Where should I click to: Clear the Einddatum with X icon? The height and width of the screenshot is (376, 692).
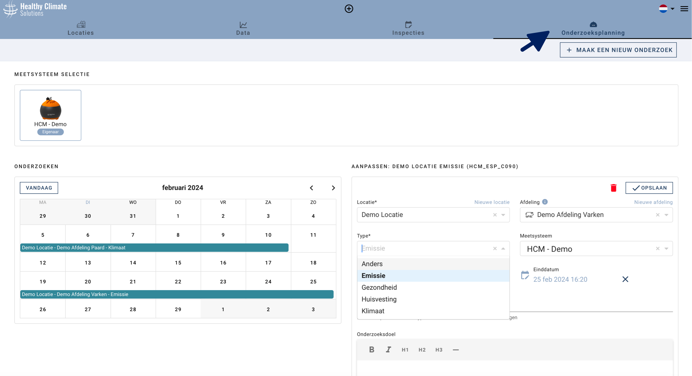625,279
